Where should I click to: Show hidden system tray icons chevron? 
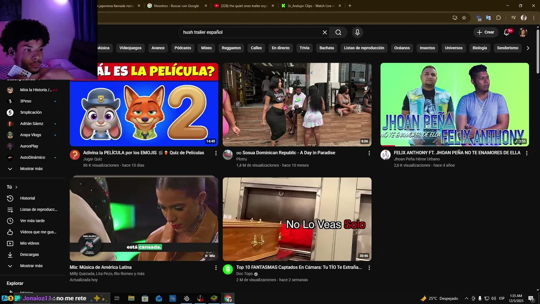pos(466,299)
